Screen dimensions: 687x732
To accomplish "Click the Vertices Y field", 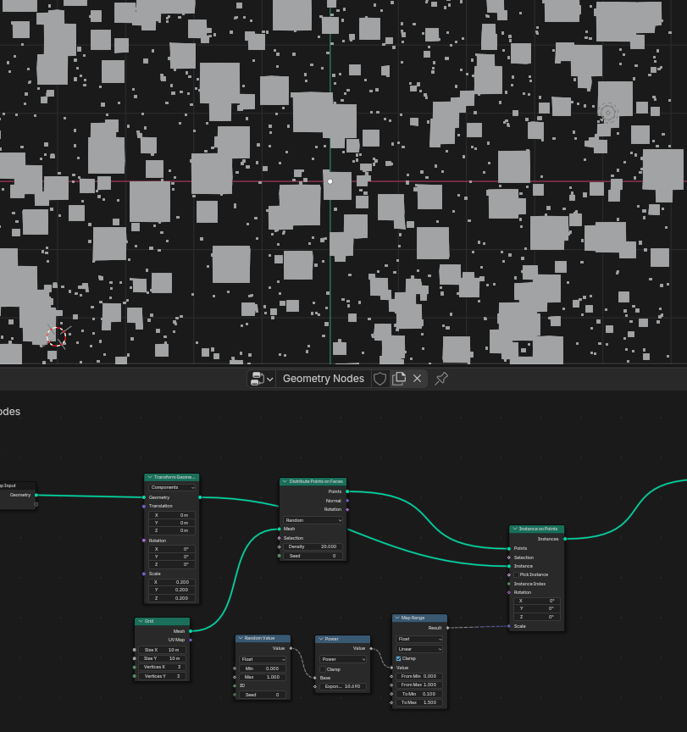I will [162, 676].
